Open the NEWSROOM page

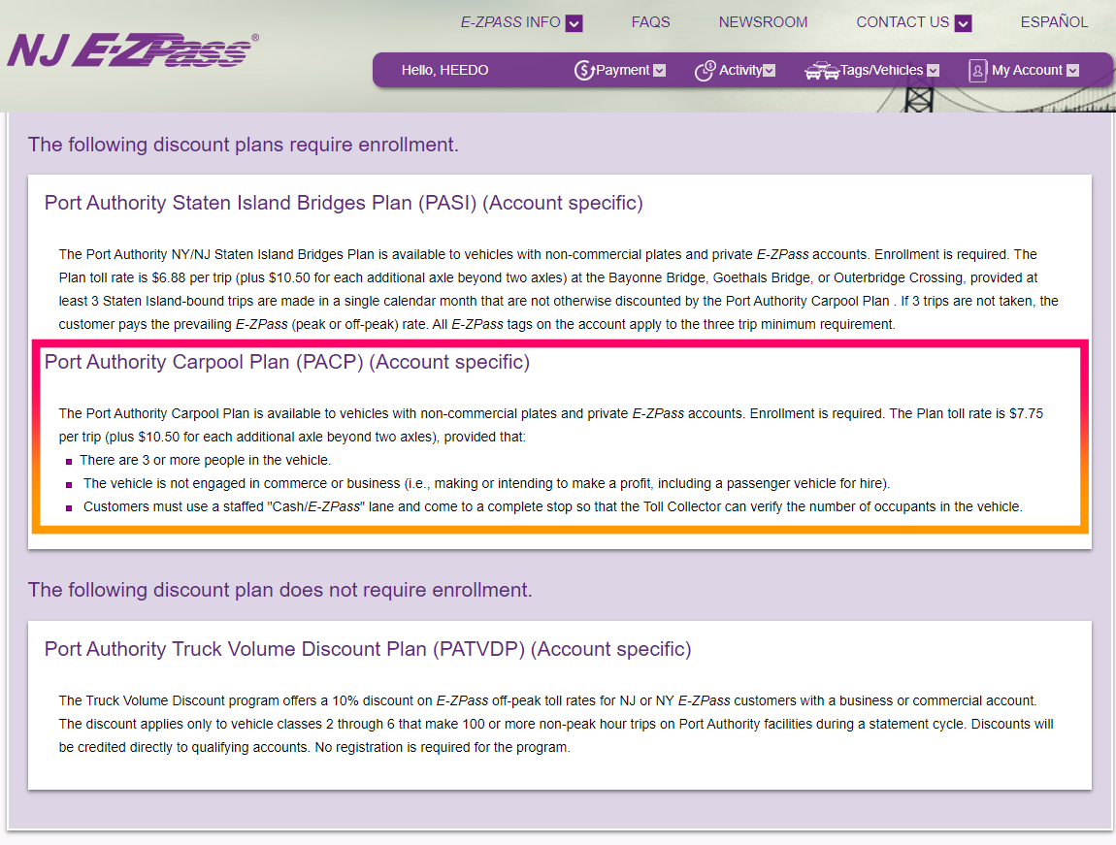(x=763, y=22)
